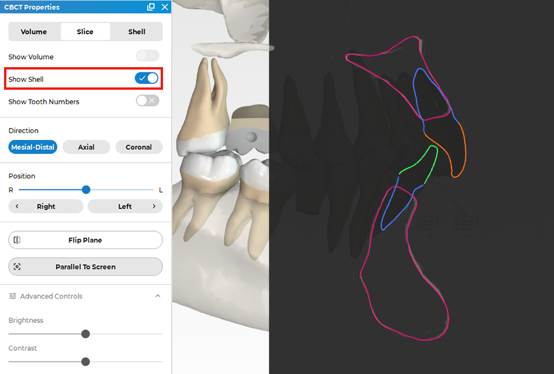554x374 pixels.
Task: Turn off the Show Shell toggle
Action: point(147,78)
